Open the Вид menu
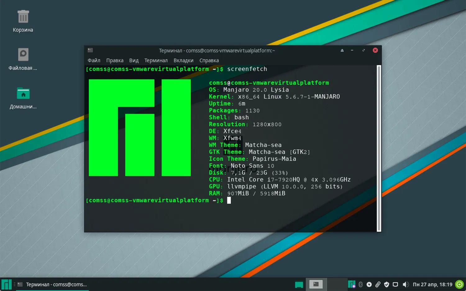The image size is (466, 291). click(x=134, y=60)
